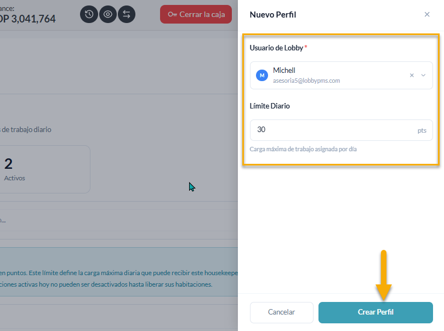Screen dimensions: 444x331
Task: Click the key icon in Cerrar la caja
Action: (x=173, y=14)
